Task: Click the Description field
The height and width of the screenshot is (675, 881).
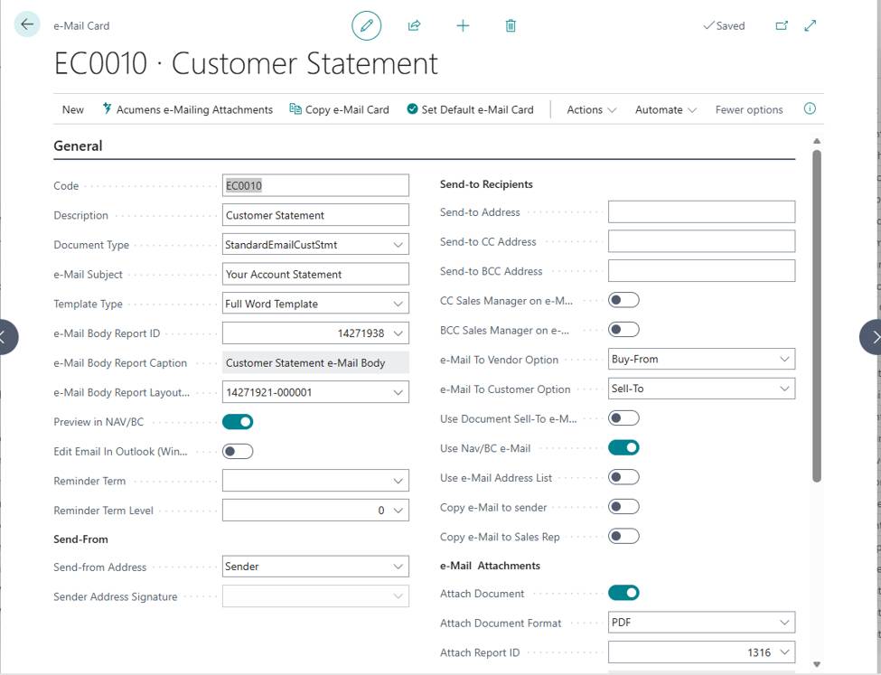Action: pyautogui.click(x=315, y=215)
